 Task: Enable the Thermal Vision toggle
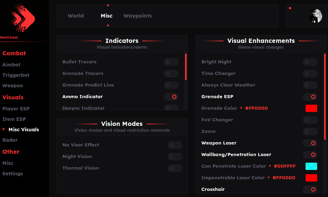[175, 168]
